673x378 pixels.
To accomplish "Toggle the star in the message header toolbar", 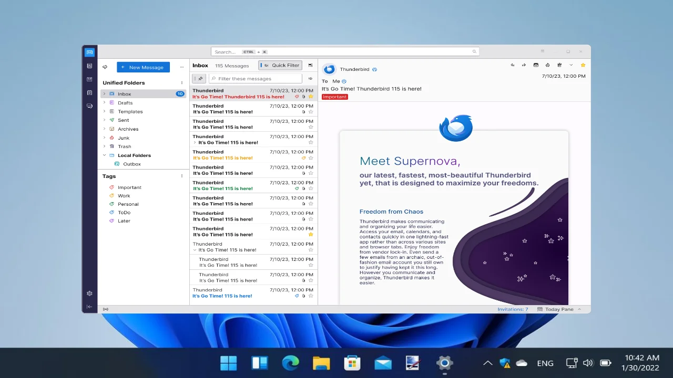I will [x=583, y=65].
